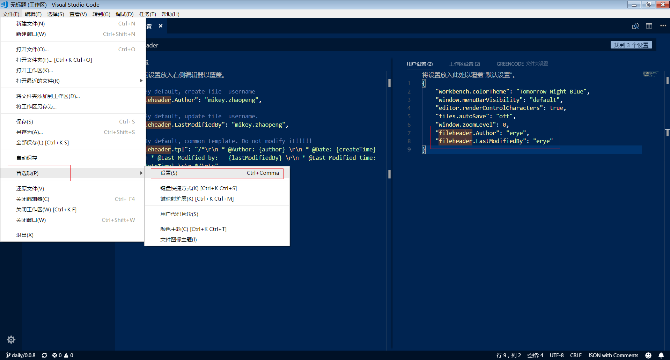Click the 找到 3 个设置 badge
The width and height of the screenshot is (670, 360).
point(631,45)
